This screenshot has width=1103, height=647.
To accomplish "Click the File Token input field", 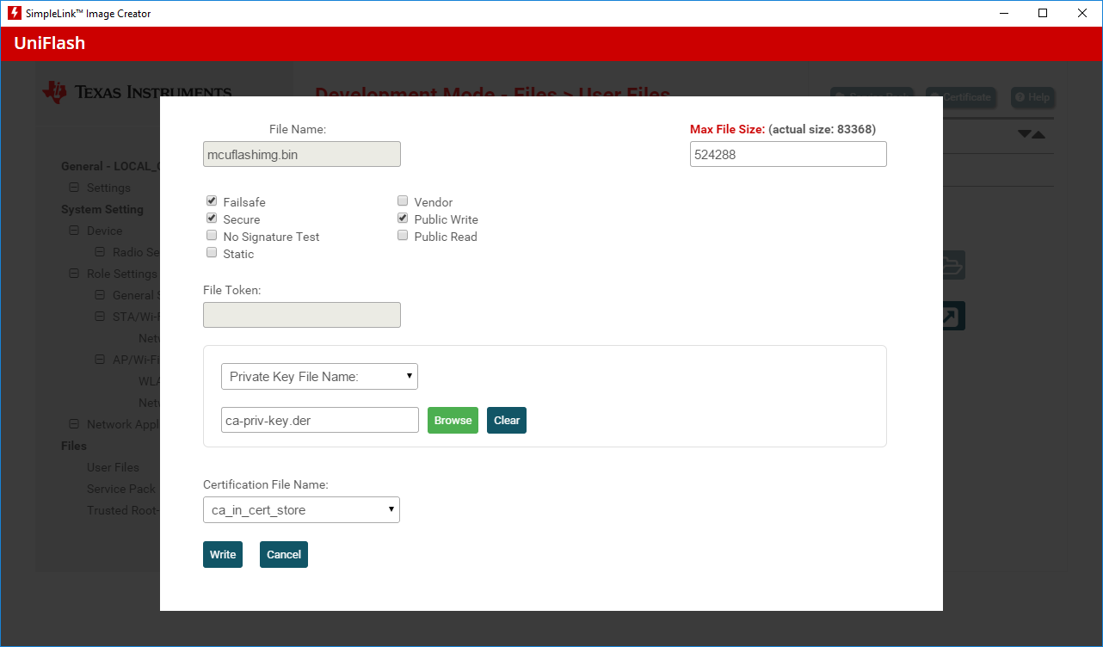I will point(302,315).
